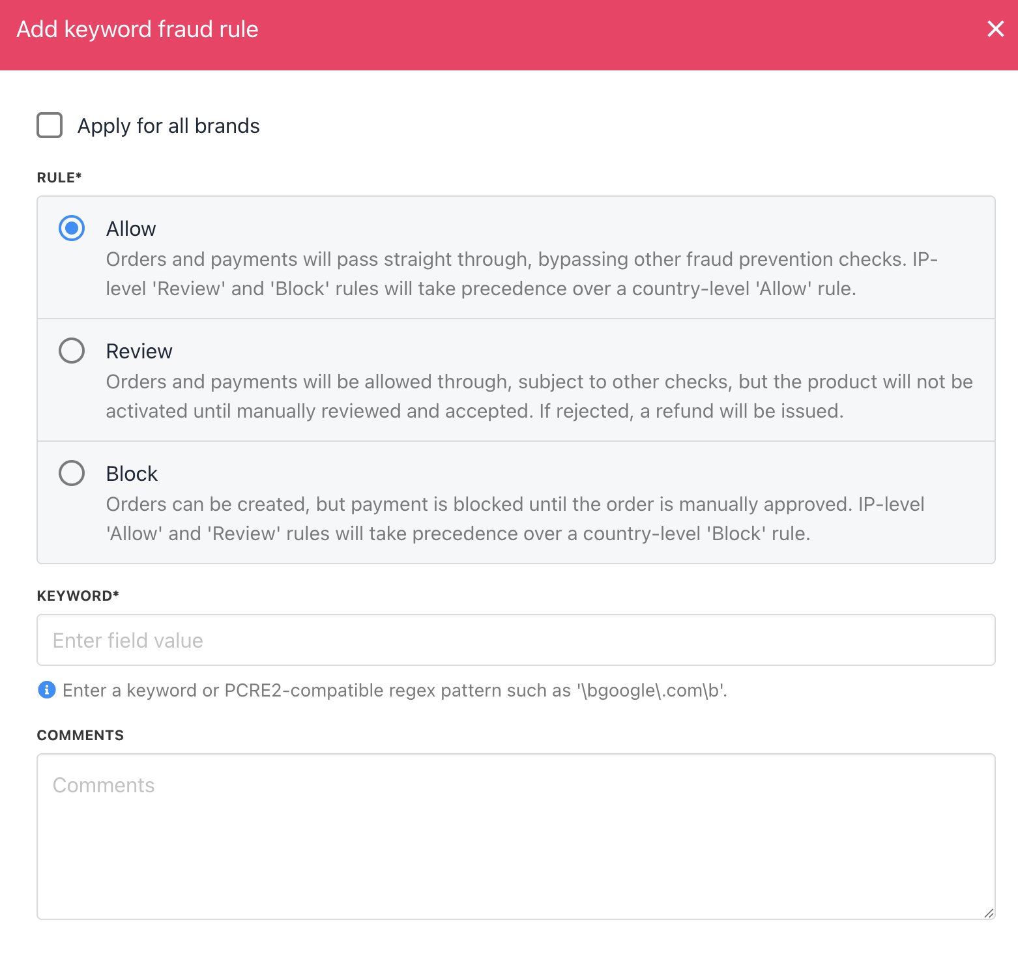The width and height of the screenshot is (1018, 963).
Task: Click the 'Add keyword fraud rule' title
Action: [x=138, y=29]
